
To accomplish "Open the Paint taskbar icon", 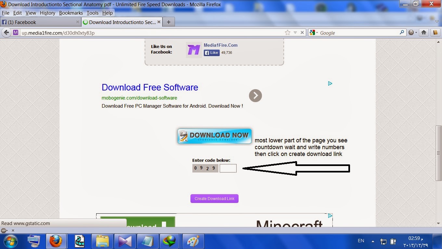I will pos(193,241).
